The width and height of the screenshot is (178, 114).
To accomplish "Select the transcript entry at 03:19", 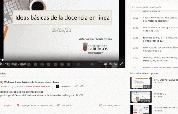I will pos(155,49).
